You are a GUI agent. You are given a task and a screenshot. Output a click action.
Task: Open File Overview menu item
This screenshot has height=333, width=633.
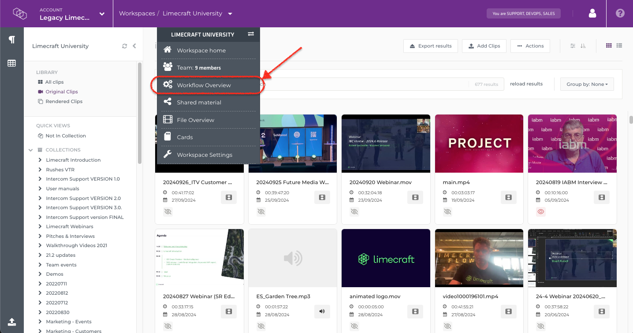pos(209,120)
